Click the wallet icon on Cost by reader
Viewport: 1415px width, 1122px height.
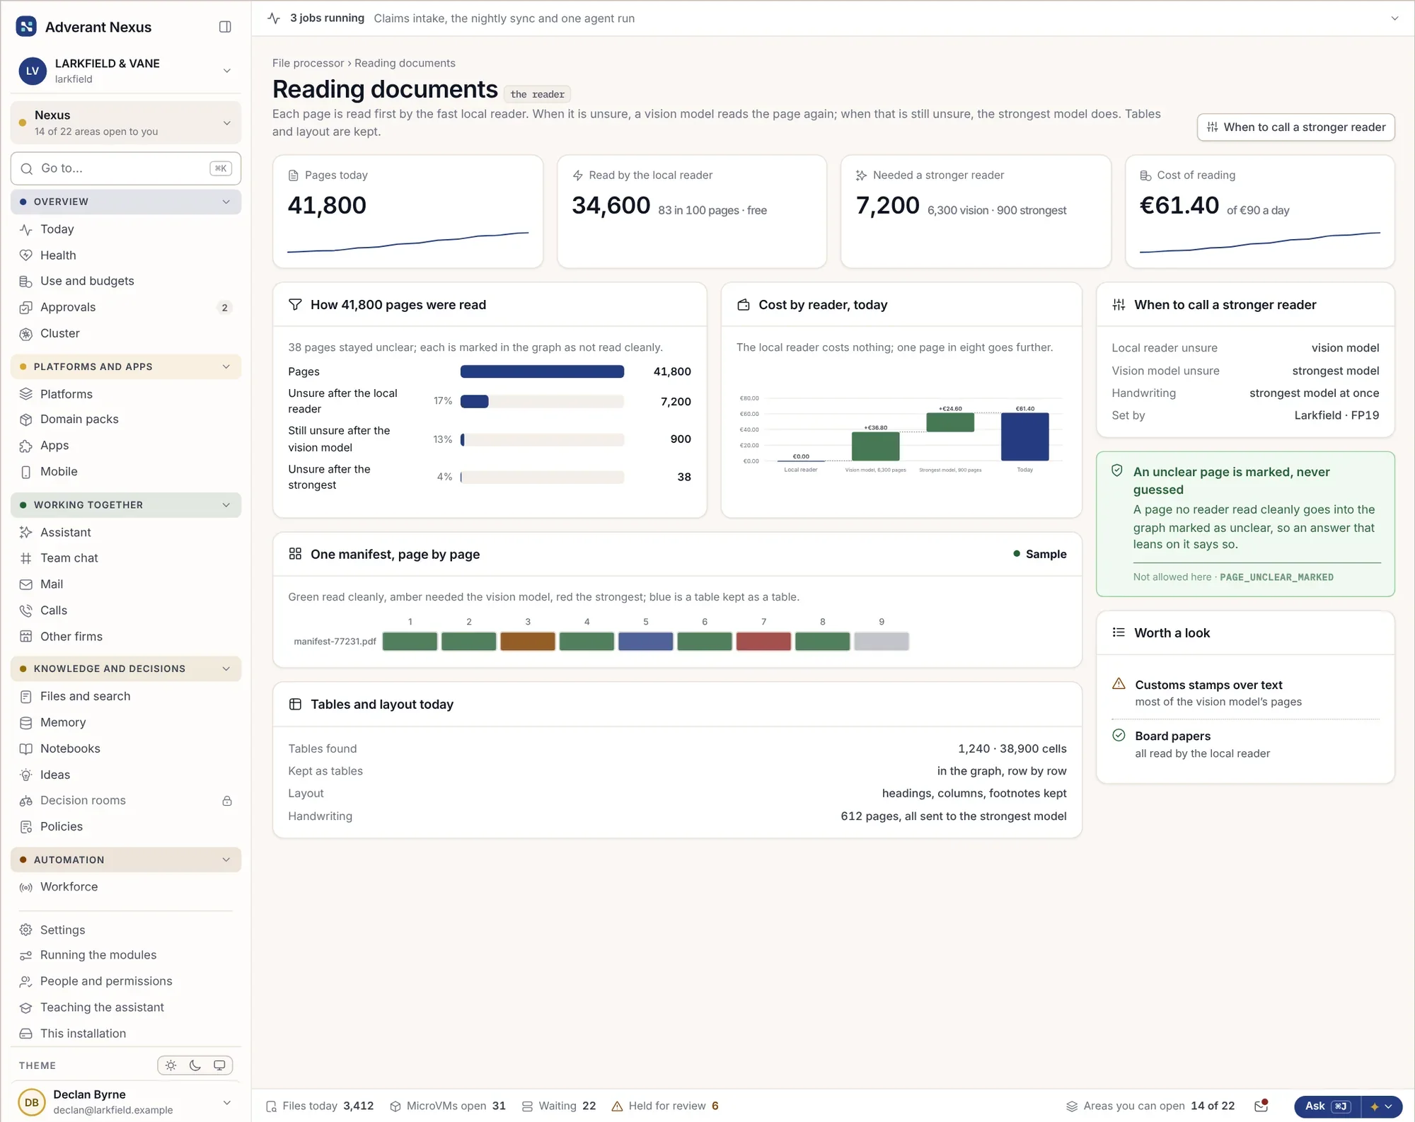point(744,304)
